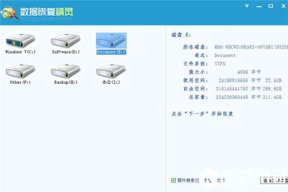Select the 办公 (I:) drive icon
Viewport: 288px width, 192px height.
(111, 73)
